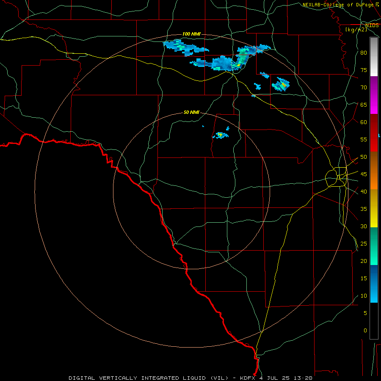Click the legend value 75
The image size is (381, 381).
[364, 70]
